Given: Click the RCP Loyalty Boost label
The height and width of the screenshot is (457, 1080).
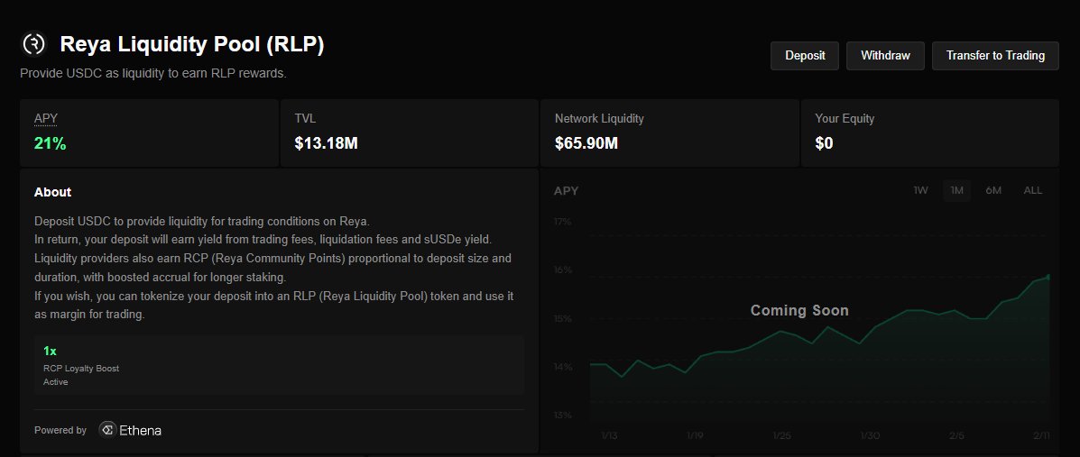Looking at the screenshot, I should pyautogui.click(x=81, y=369).
